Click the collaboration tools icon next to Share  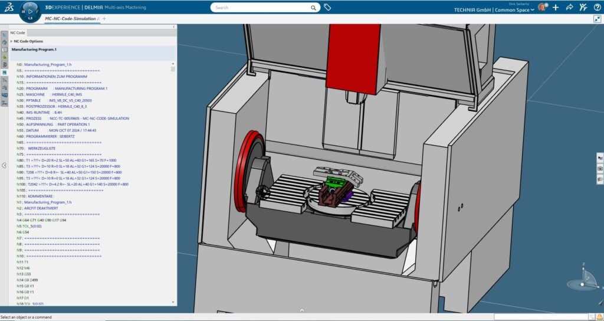(x=583, y=8)
